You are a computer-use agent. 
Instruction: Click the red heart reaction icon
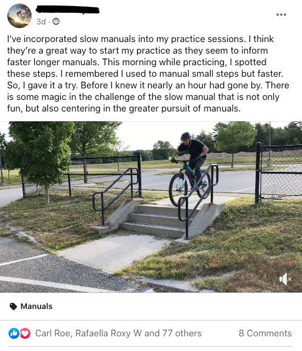point(26,333)
